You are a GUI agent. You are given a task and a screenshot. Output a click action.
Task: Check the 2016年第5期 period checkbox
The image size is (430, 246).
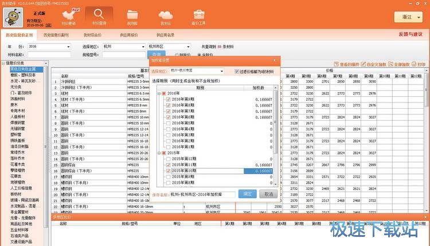[169, 124]
